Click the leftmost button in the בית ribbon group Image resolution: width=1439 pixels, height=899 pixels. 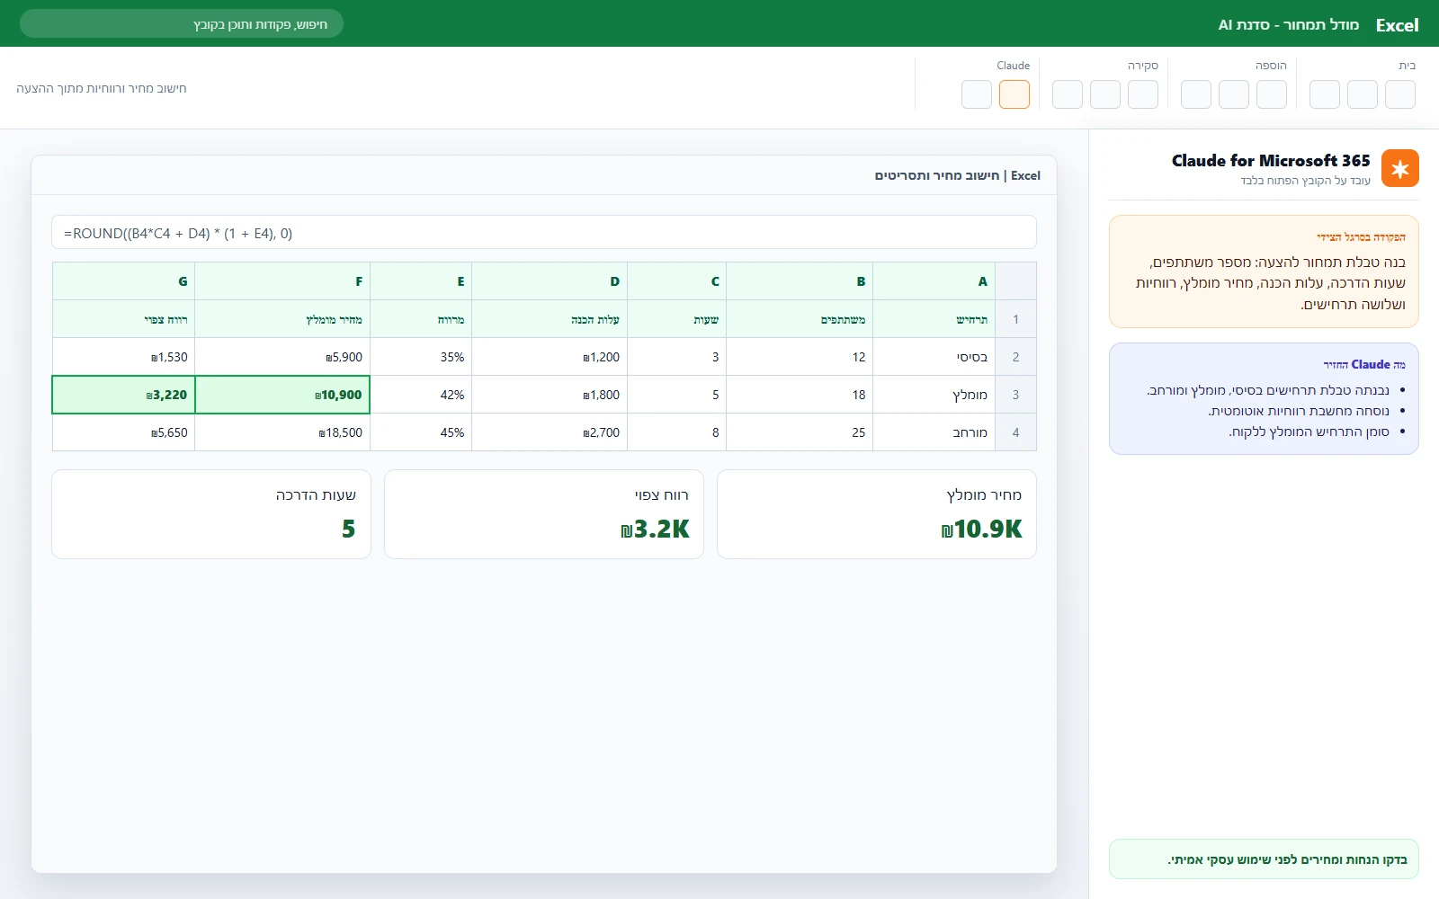pos(1325,94)
